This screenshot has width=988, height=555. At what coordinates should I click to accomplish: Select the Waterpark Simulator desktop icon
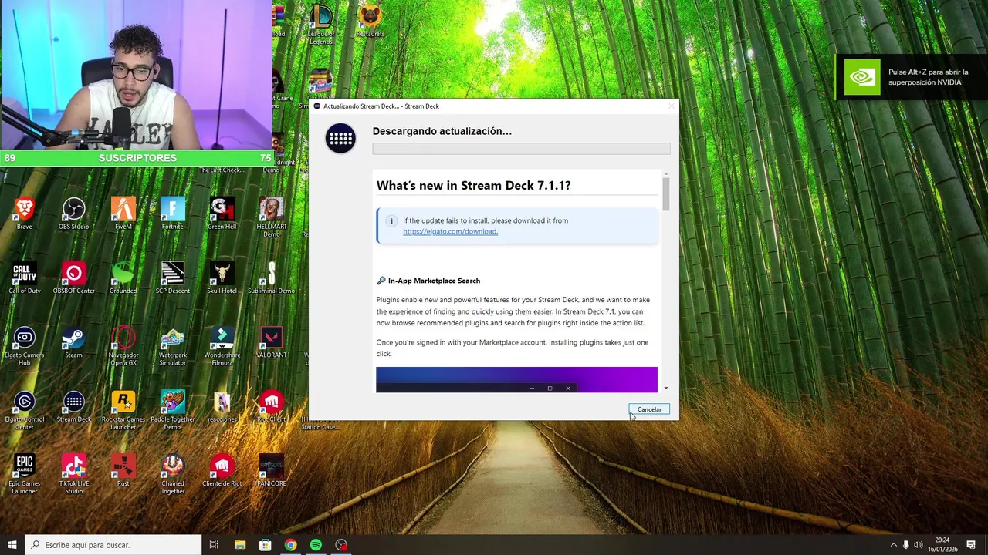(173, 345)
